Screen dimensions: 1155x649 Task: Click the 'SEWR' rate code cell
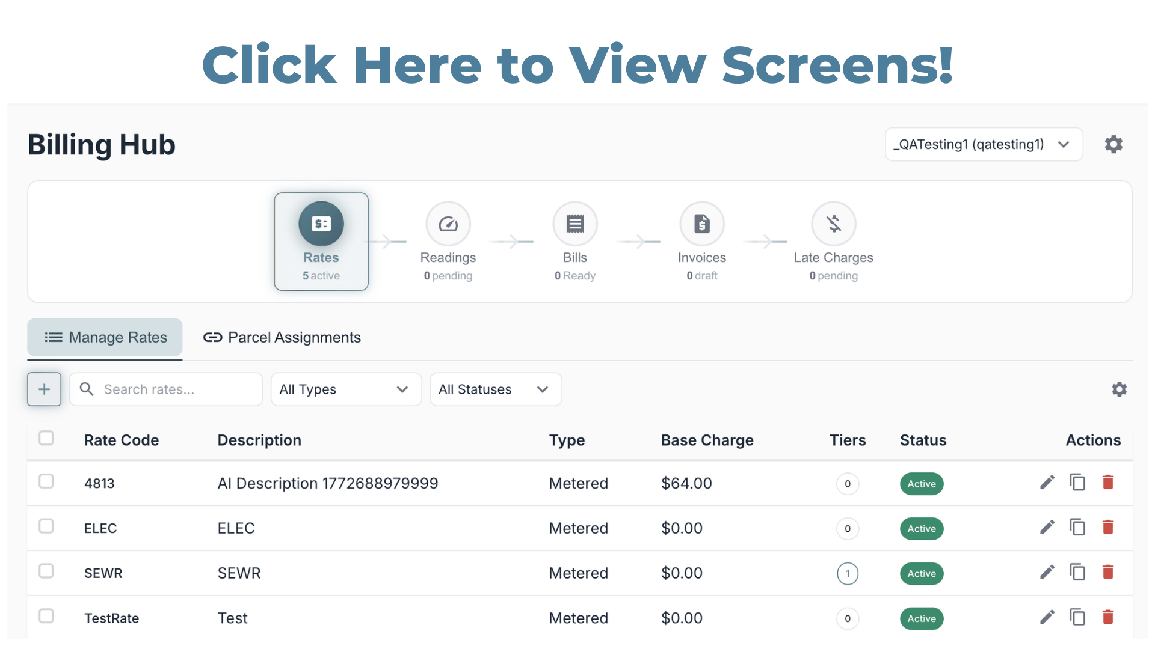(103, 573)
